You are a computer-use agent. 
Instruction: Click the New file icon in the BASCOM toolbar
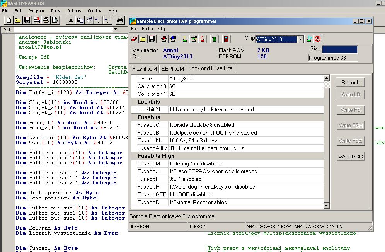[x=9, y=20]
